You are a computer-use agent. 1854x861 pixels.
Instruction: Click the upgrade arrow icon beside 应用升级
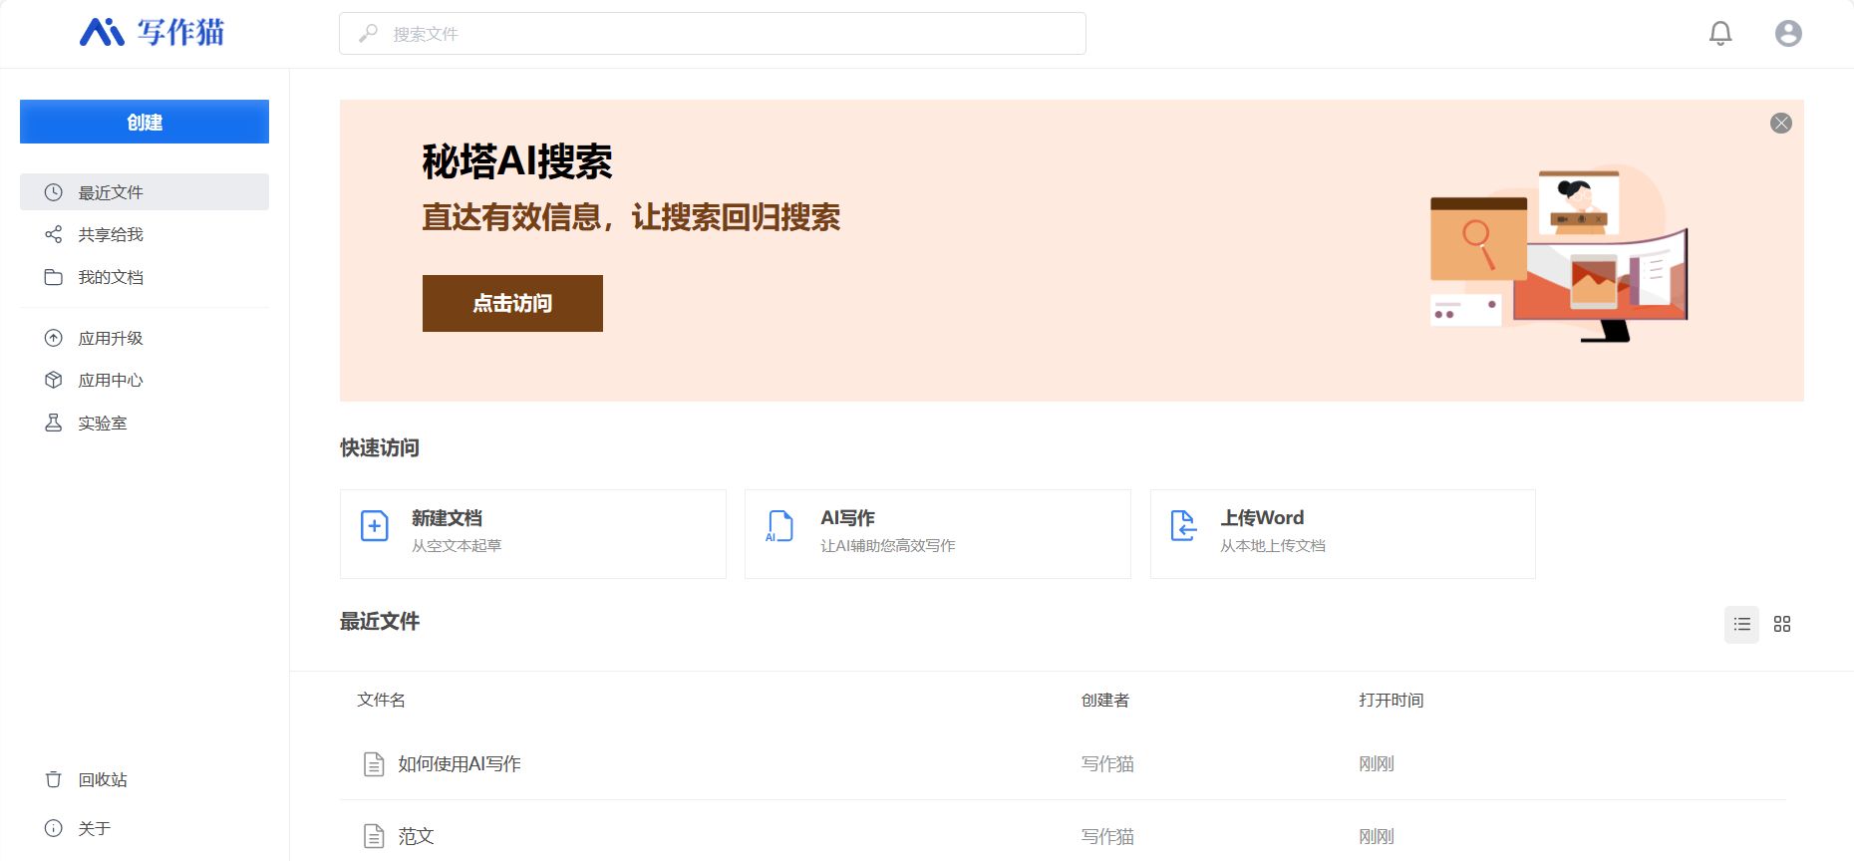click(54, 338)
